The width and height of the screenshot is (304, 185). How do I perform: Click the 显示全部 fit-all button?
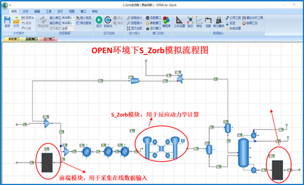134,28
